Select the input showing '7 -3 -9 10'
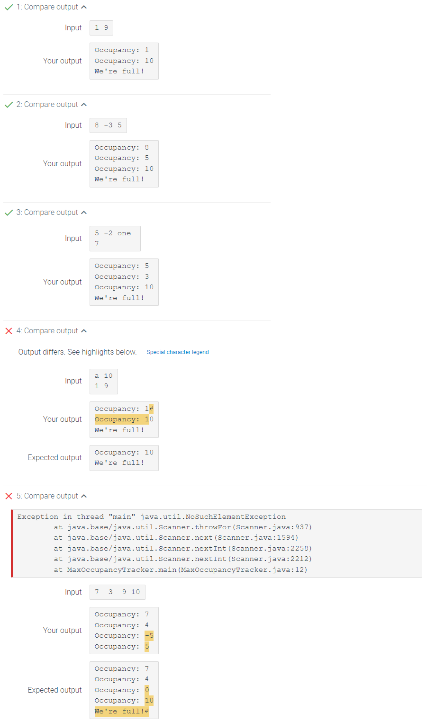This screenshot has width=427, height=721. click(x=117, y=592)
